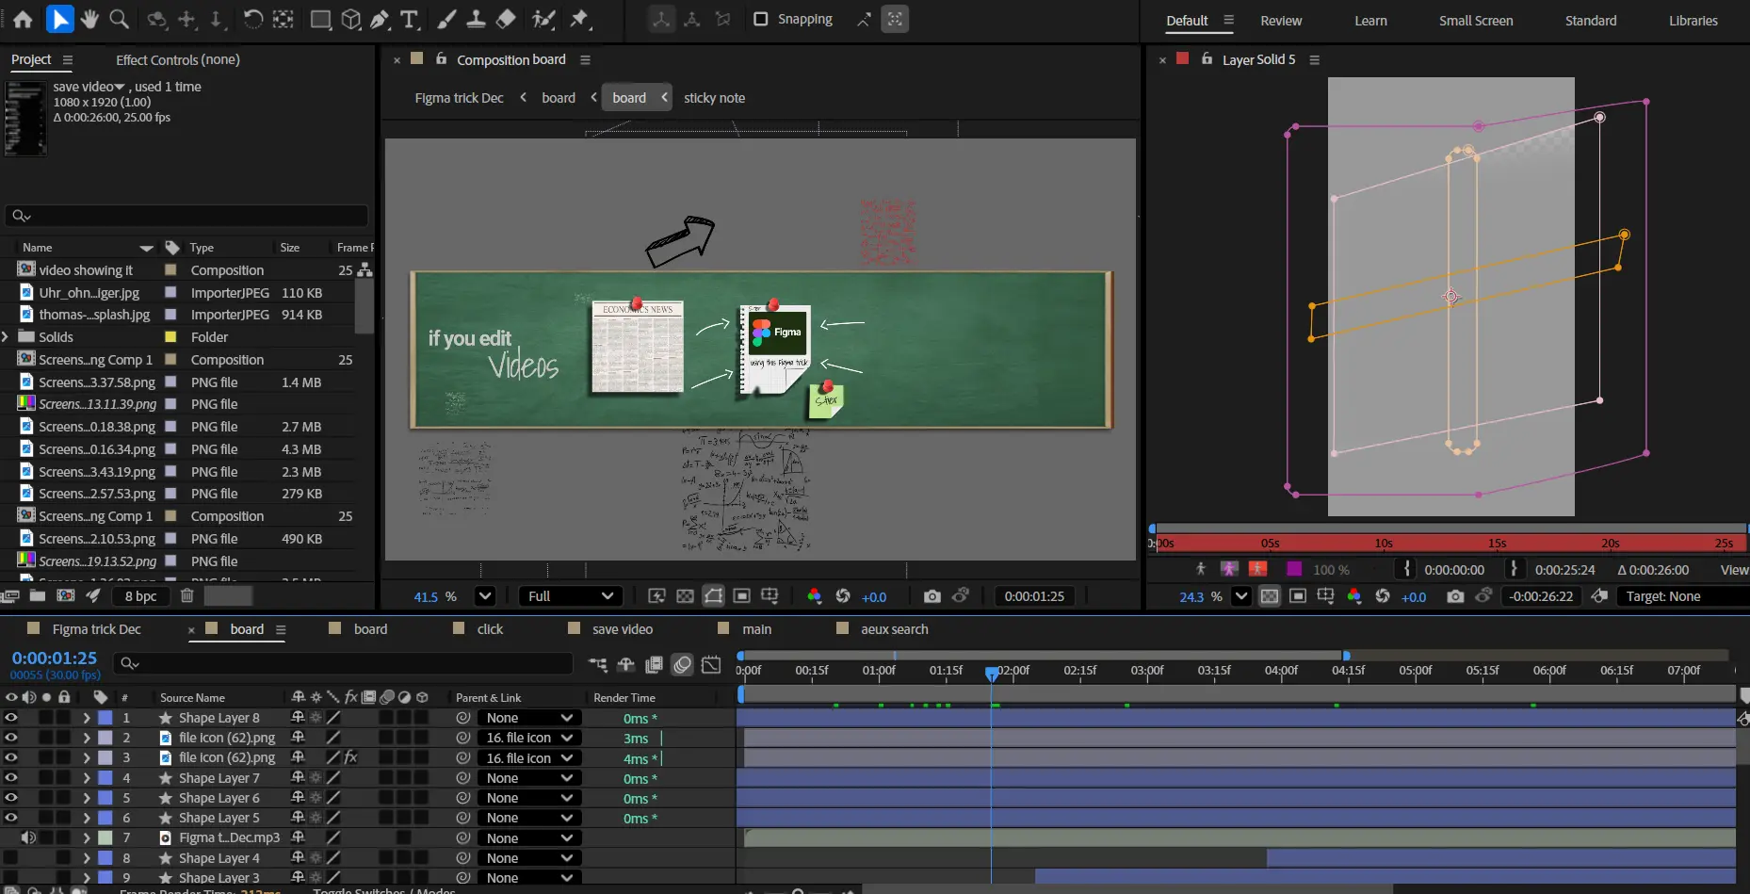Screen dimensions: 1750x894
Task: Delete selected item with trash icon
Action: 186,595
